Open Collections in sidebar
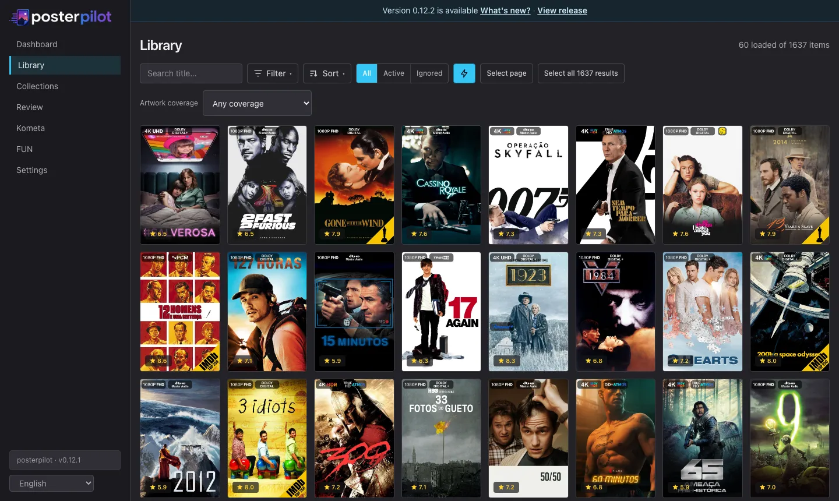This screenshot has width=839, height=501. pos(65,86)
